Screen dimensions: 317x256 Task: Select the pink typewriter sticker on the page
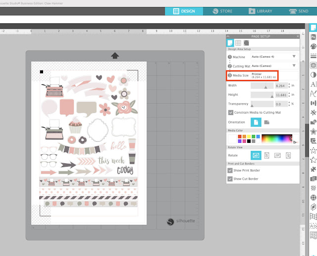pyautogui.click(x=53, y=87)
